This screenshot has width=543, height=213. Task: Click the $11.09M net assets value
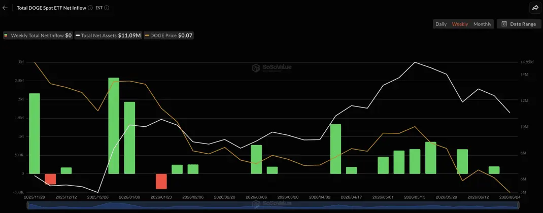click(x=129, y=35)
